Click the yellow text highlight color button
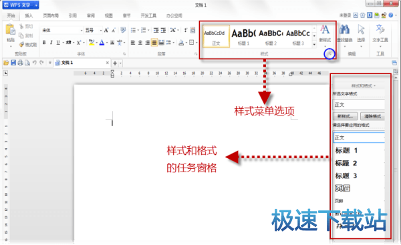The image size is (401, 245). (92, 43)
